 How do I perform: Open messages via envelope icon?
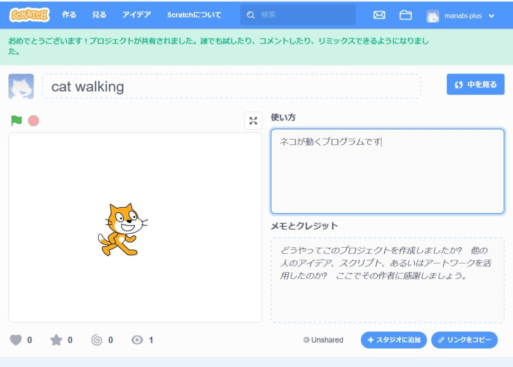pos(379,15)
